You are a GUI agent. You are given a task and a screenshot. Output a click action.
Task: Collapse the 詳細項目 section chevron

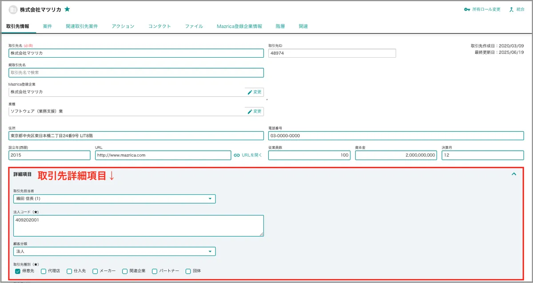514,174
